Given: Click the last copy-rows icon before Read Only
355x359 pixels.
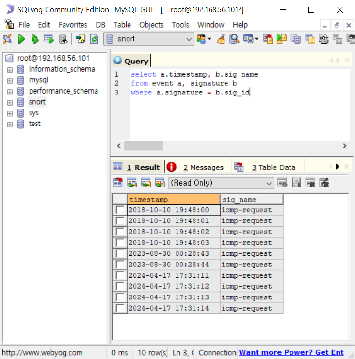Looking at the screenshot, I should pos(160,183).
